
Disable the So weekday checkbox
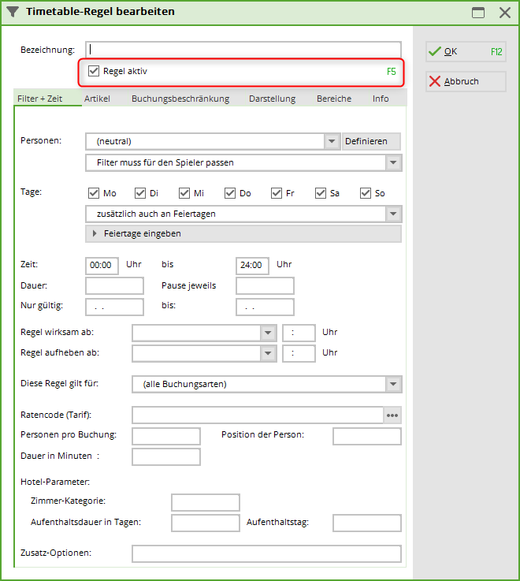tap(366, 193)
